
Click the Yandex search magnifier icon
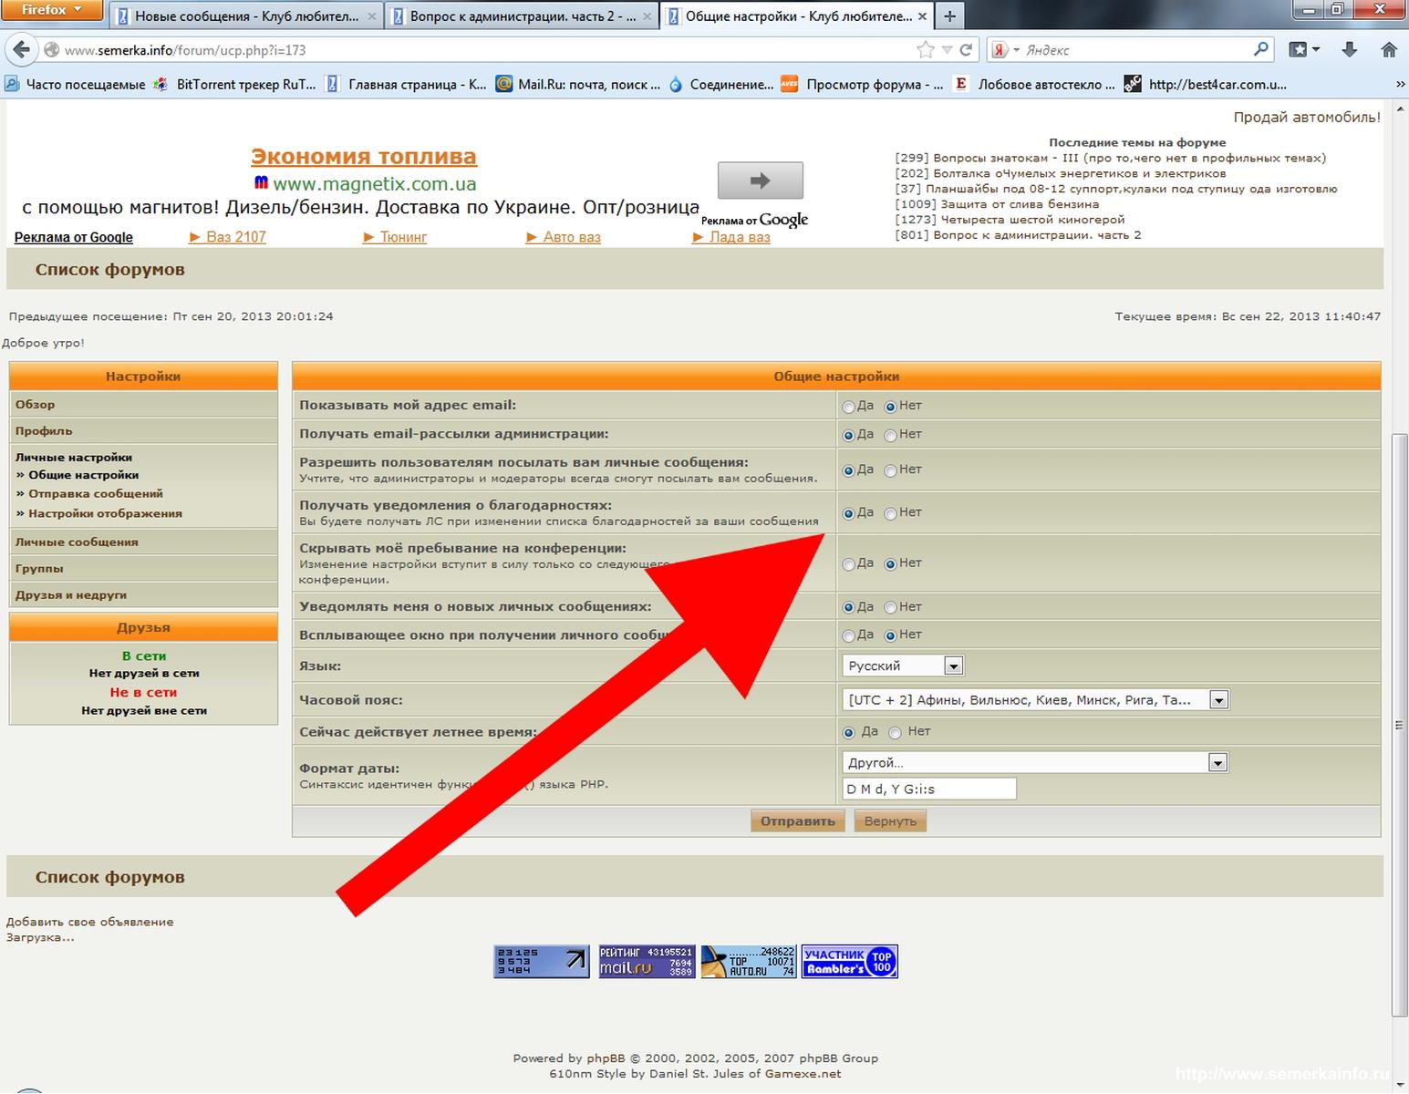point(1261,49)
